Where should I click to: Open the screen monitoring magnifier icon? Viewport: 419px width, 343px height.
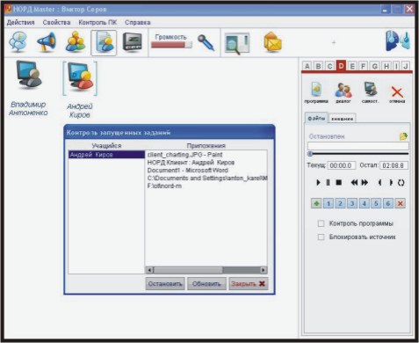(x=237, y=43)
